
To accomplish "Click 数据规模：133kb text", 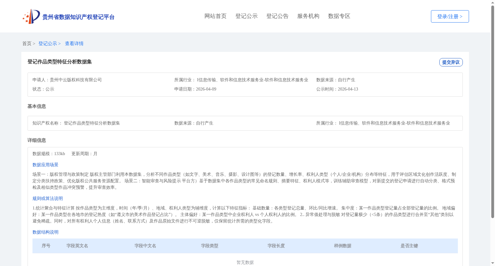I will click(x=49, y=154).
